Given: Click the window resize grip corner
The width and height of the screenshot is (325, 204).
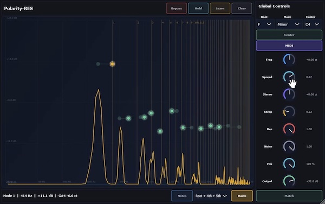Looking at the screenshot, I should point(323,202).
